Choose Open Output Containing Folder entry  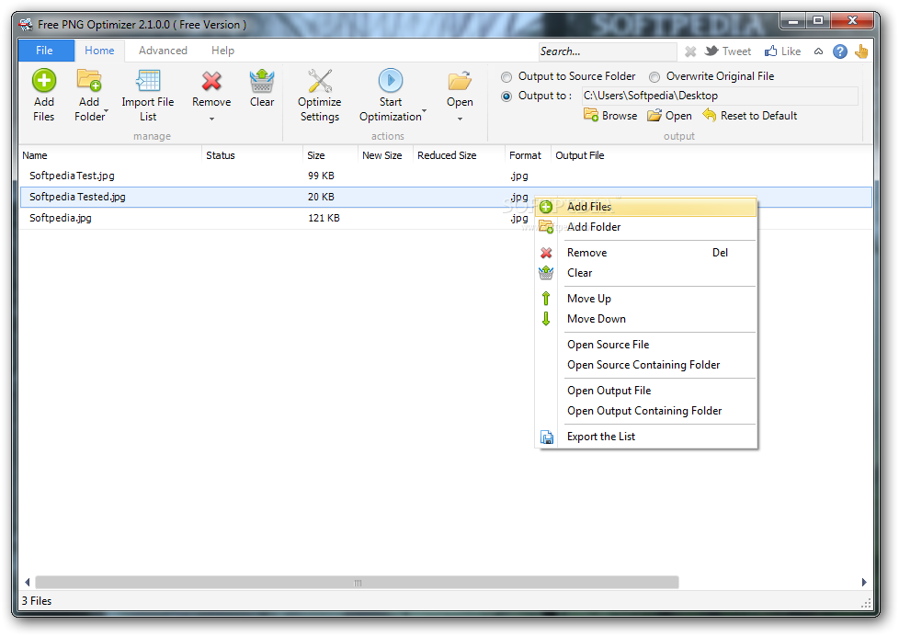click(646, 411)
